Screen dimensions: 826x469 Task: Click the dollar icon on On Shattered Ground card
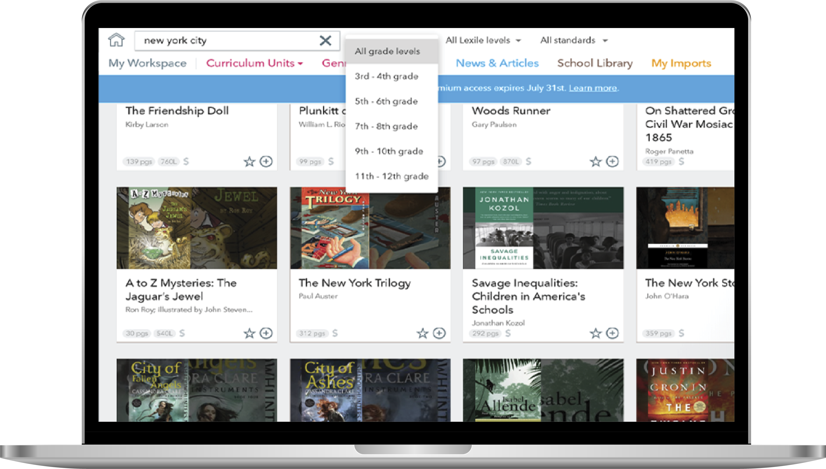pos(681,161)
